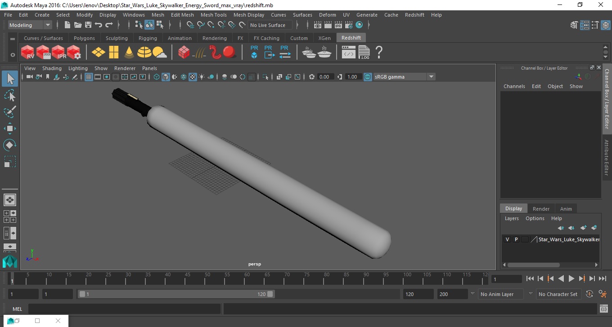Open the viewport Panels menu

(149, 68)
